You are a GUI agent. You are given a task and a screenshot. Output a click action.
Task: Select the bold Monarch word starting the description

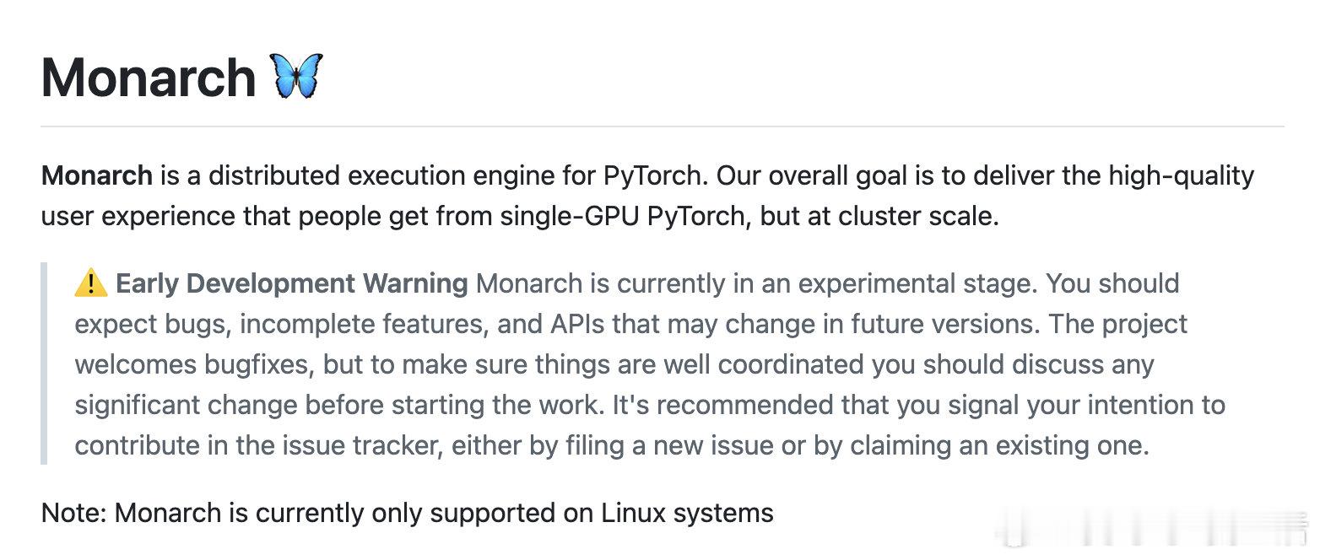point(97,175)
